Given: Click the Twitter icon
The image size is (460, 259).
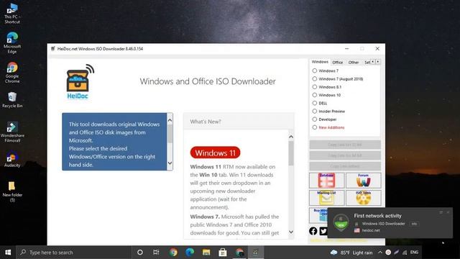Looking at the screenshot, I should [323, 231].
